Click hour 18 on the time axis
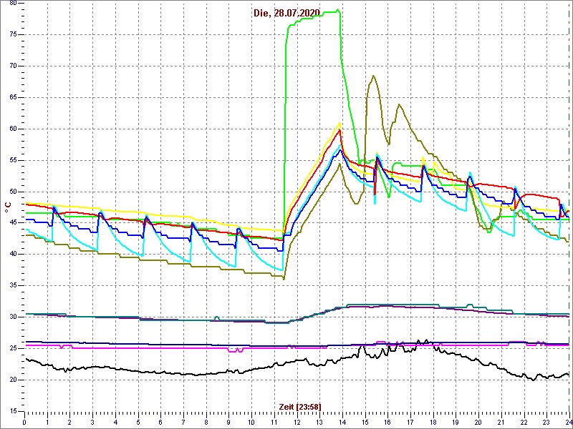This screenshot has width=573, height=429. tap(433, 422)
